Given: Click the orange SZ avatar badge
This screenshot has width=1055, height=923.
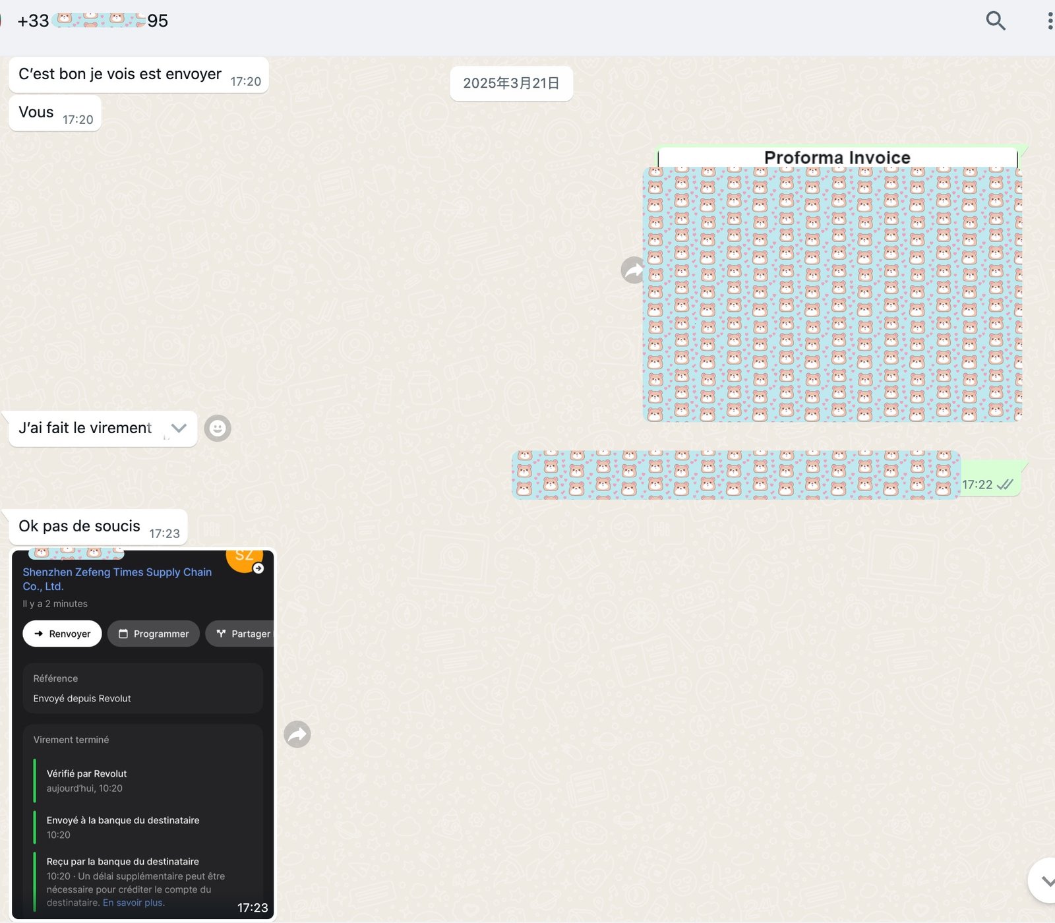Looking at the screenshot, I should point(245,557).
